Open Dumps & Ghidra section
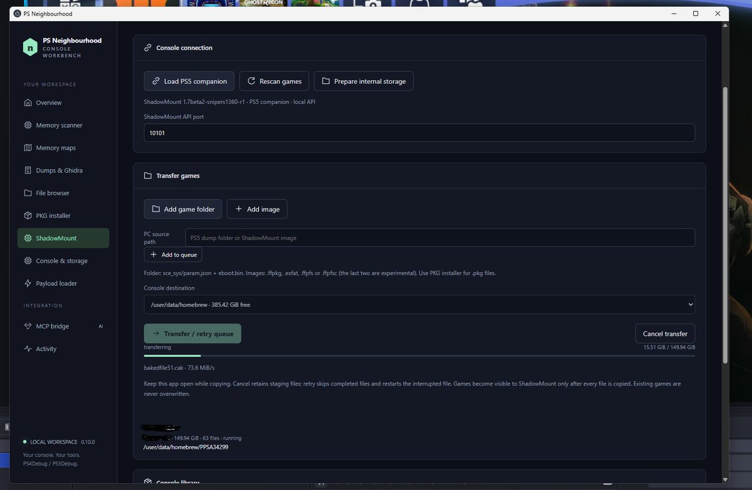The width and height of the screenshot is (752, 490). [x=63, y=170]
